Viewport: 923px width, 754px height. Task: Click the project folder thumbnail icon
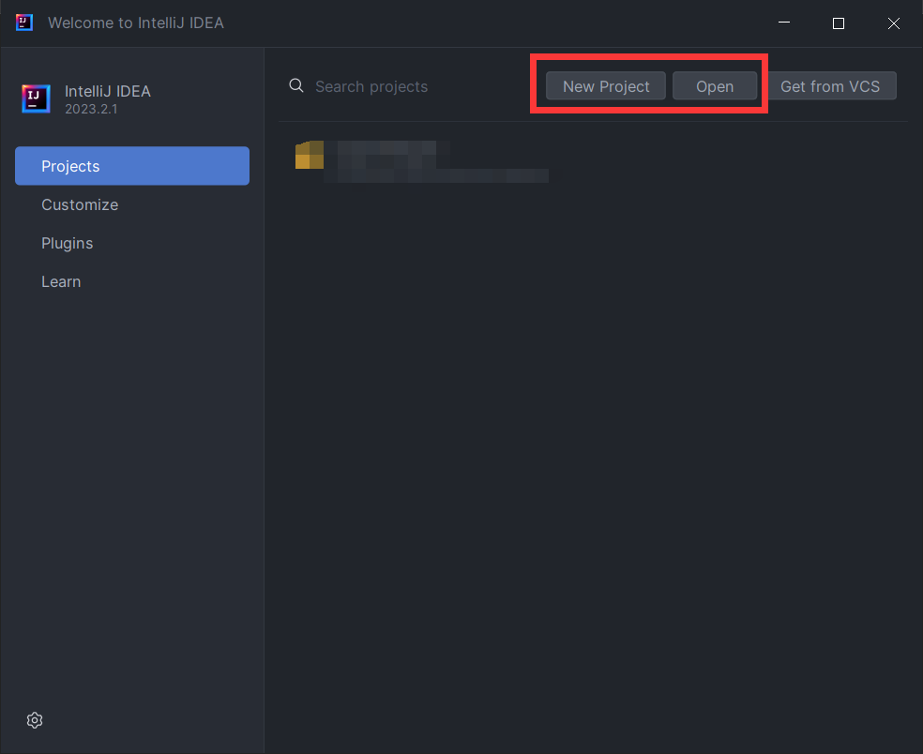(x=310, y=156)
